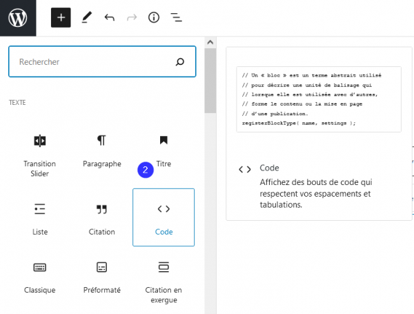Open the list view outline icon
Image resolution: width=414 pixels, height=314 pixels.
176,18
